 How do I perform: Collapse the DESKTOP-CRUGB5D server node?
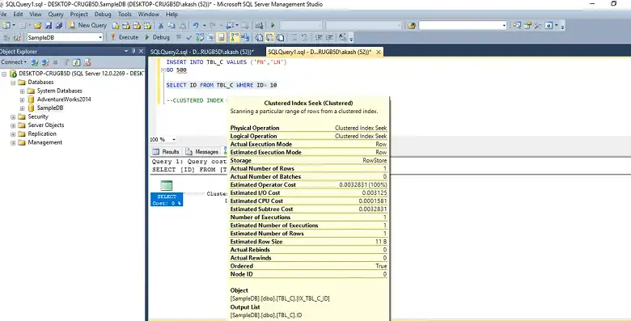tap(4, 74)
